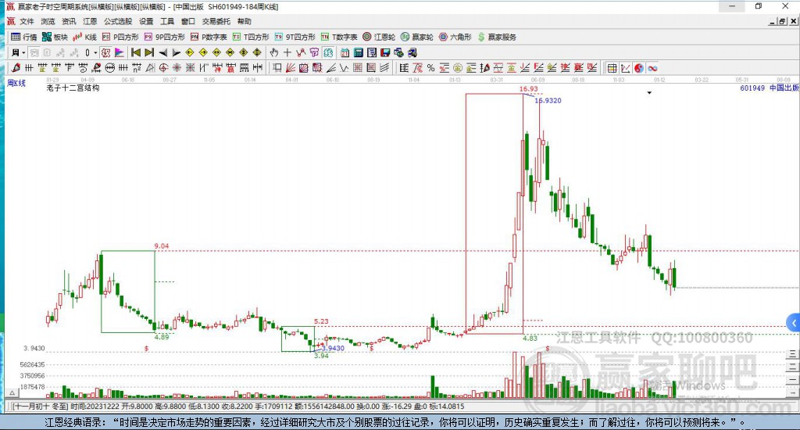The image size is (800, 430).
Task: Click the blue-red infinity icon
Action: pyautogui.click(x=652, y=68)
